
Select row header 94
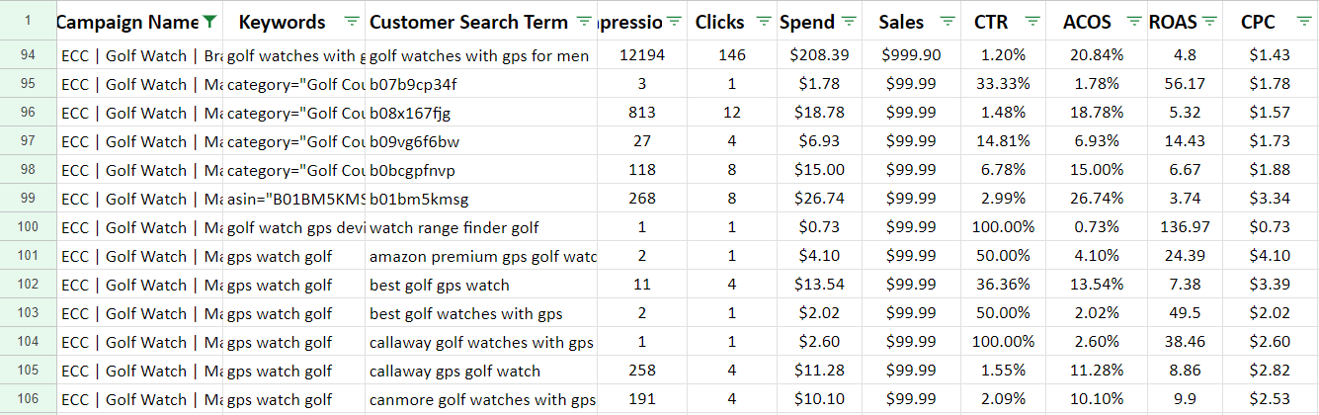click(28, 55)
